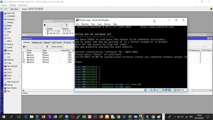Open the Bridge sidebar entry
Image resolution: width=213 pixels, height=120 pixels.
point(9,26)
